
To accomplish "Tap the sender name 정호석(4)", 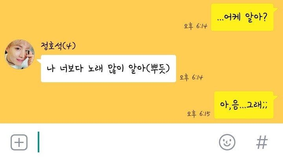I will (58, 46).
